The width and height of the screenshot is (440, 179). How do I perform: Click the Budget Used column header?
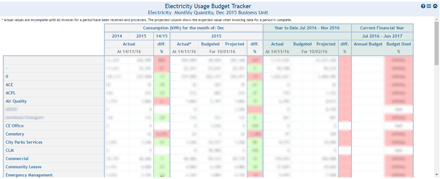[399, 44]
